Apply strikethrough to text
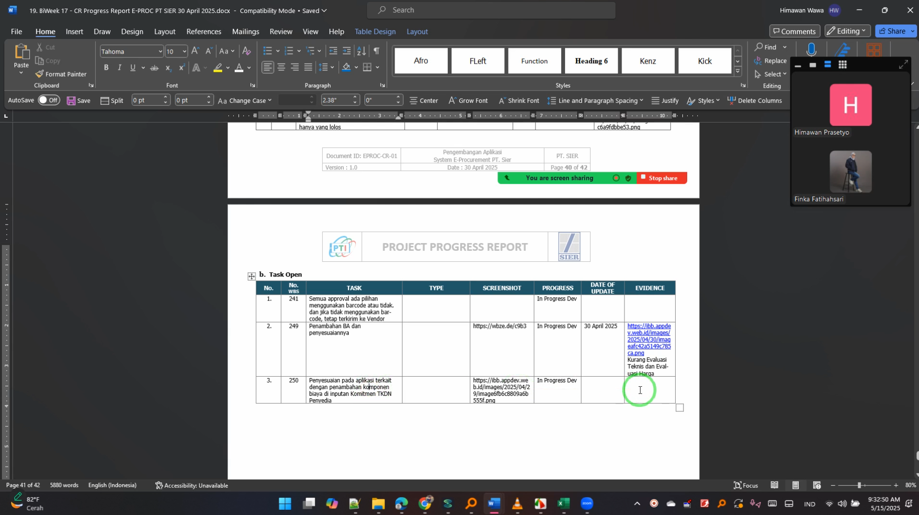Image resolution: width=919 pixels, height=515 pixels. [154, 67]
